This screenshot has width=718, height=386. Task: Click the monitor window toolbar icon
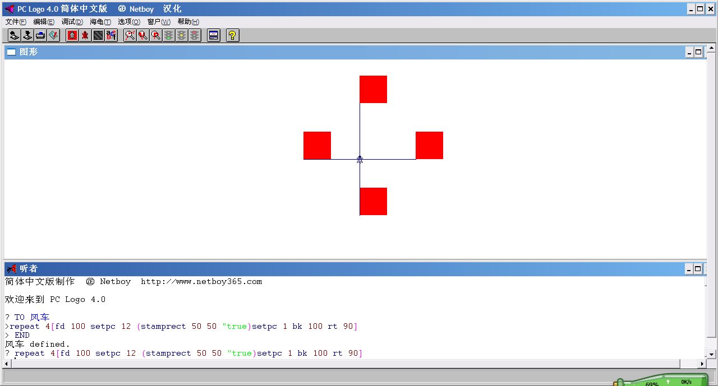[x=213, y=36]
